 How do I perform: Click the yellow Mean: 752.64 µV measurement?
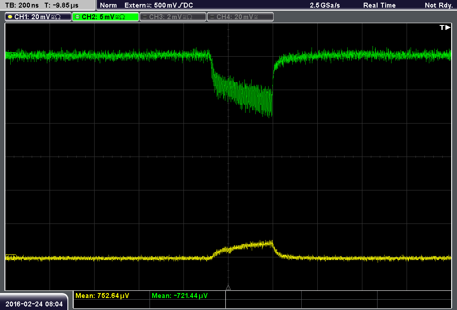pos(102,296)
